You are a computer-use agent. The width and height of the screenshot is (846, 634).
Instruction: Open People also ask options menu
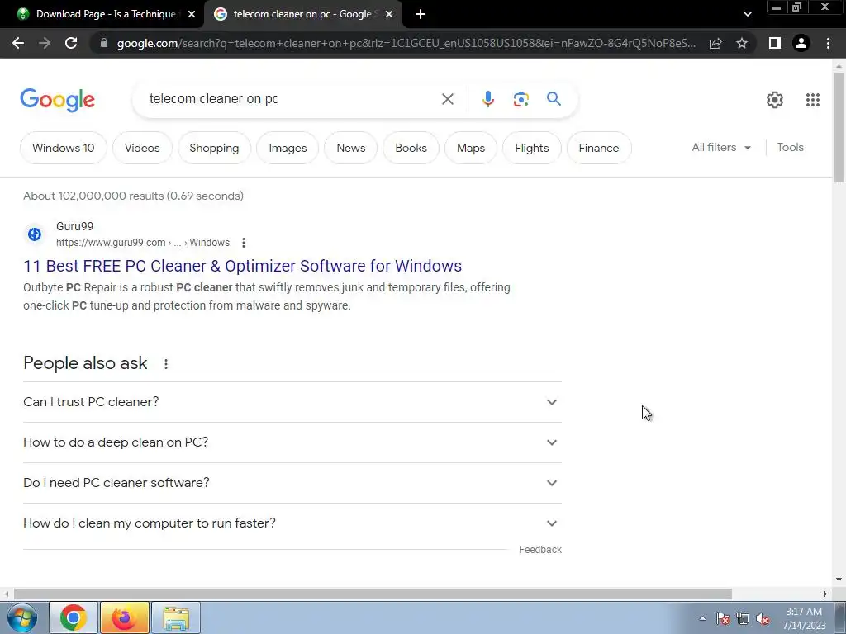pos(165,364)
